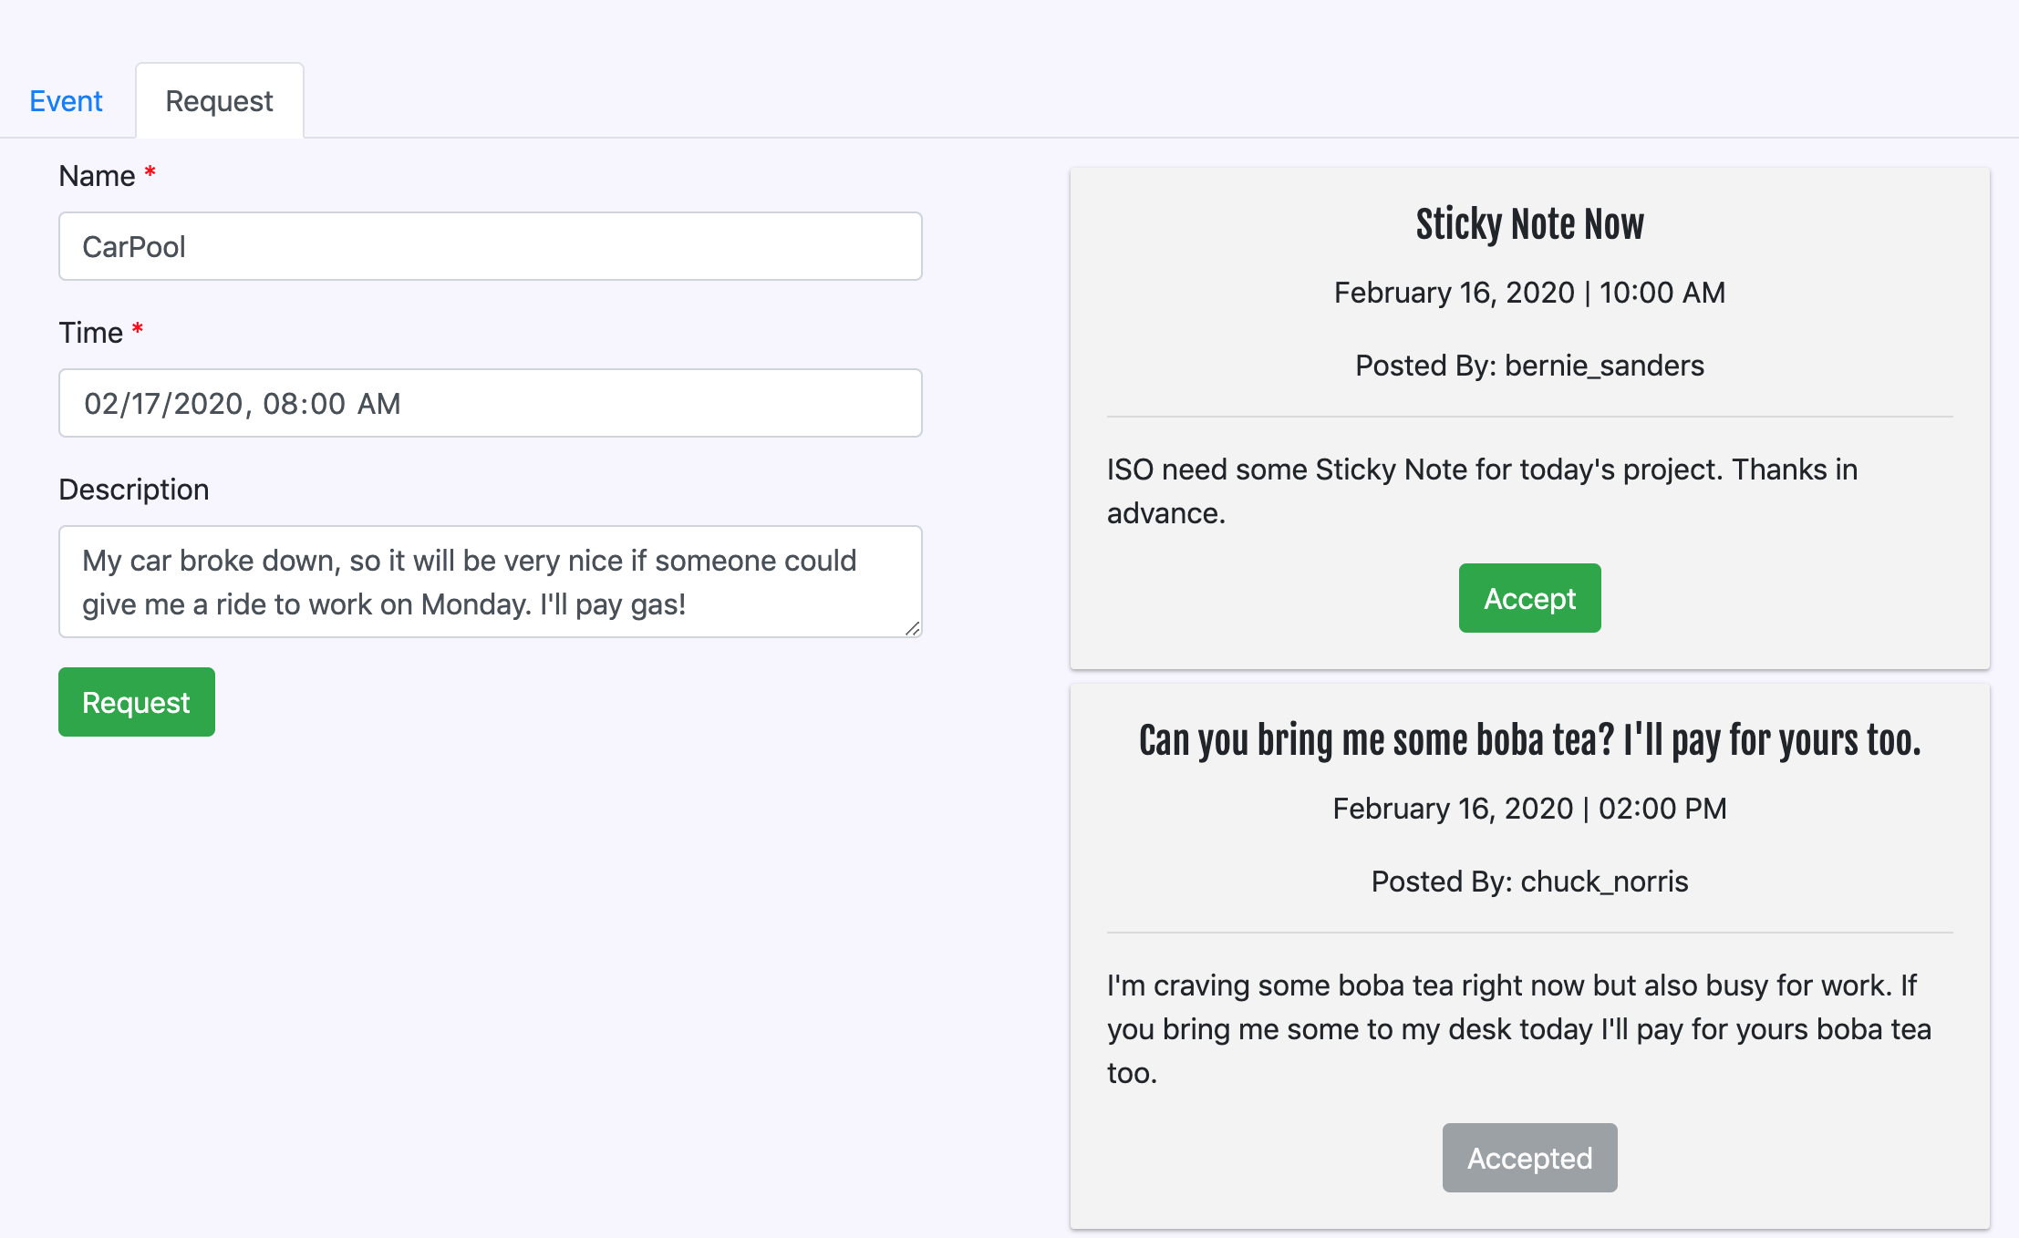Switch to the Event tab
The width and height of the screenshot is (2019, 1238).
coord(66,101)
